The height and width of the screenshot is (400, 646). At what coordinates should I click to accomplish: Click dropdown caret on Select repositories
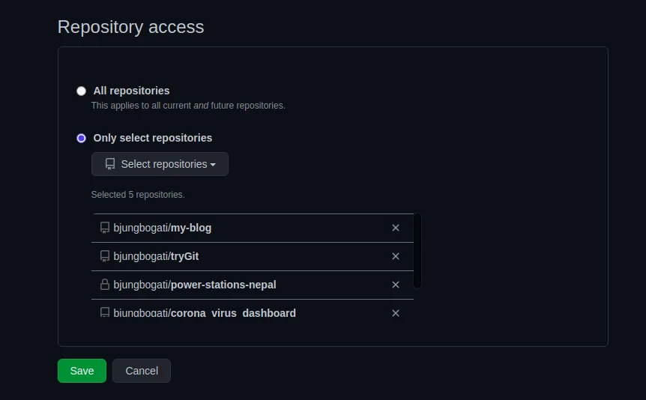point(213,165)
